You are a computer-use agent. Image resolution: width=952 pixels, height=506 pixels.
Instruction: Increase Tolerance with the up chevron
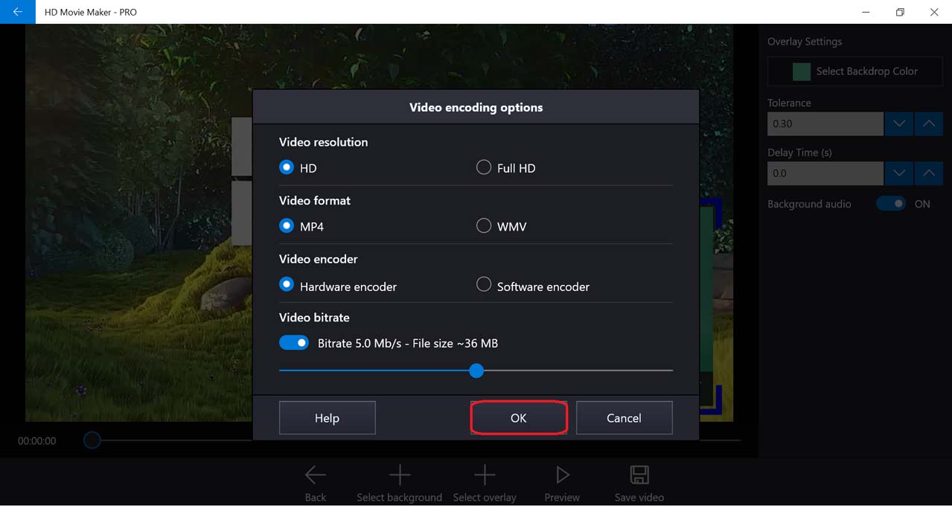click(928, 124)
